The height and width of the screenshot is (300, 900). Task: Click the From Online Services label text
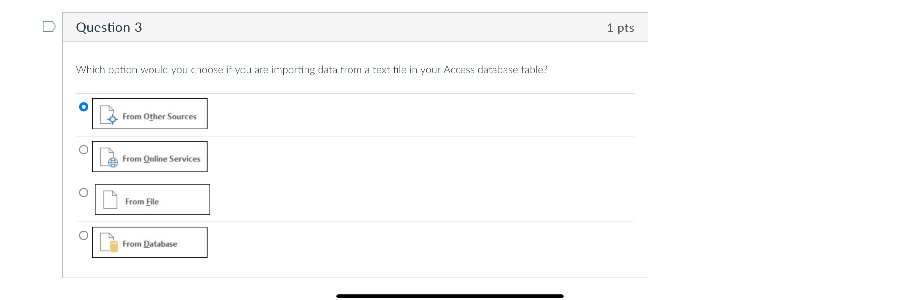[161, 159]
